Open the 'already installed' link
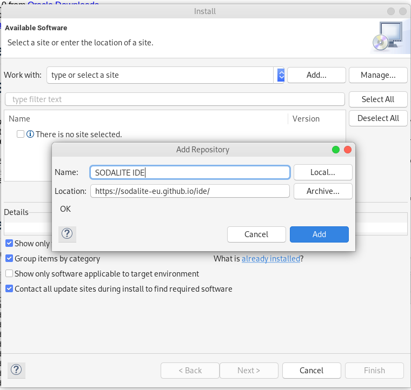 [x=271, y=259]
